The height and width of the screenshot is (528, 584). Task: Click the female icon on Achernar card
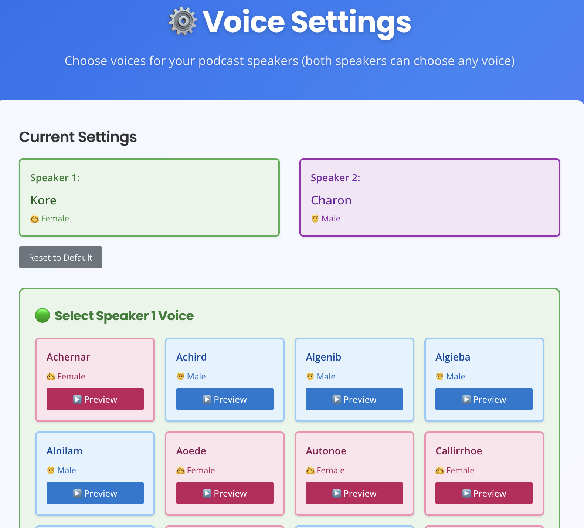coord(51,377)
